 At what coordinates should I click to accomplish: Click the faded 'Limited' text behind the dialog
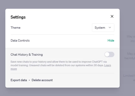(129, 76)
